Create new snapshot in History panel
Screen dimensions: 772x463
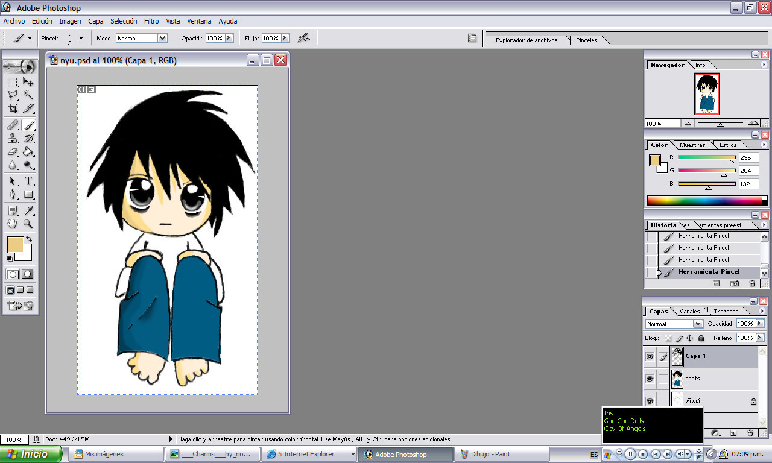(734, 283)
